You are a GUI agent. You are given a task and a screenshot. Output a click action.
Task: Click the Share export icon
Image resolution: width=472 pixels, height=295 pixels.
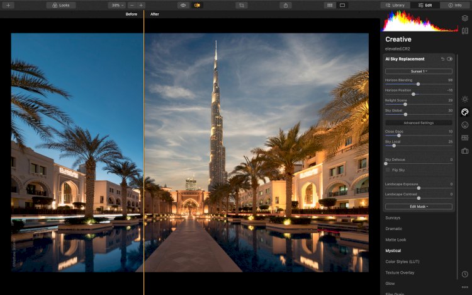(286, 5)
